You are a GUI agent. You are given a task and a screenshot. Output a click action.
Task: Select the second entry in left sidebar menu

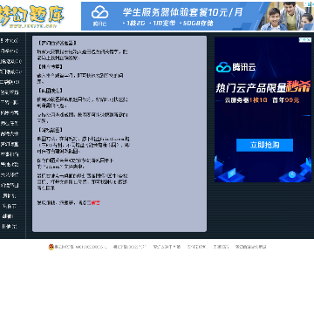10,51
